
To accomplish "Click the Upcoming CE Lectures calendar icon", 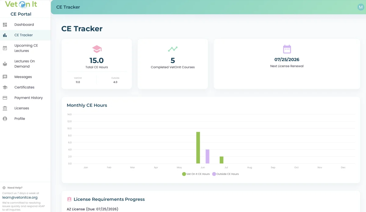I will point(5,48).
